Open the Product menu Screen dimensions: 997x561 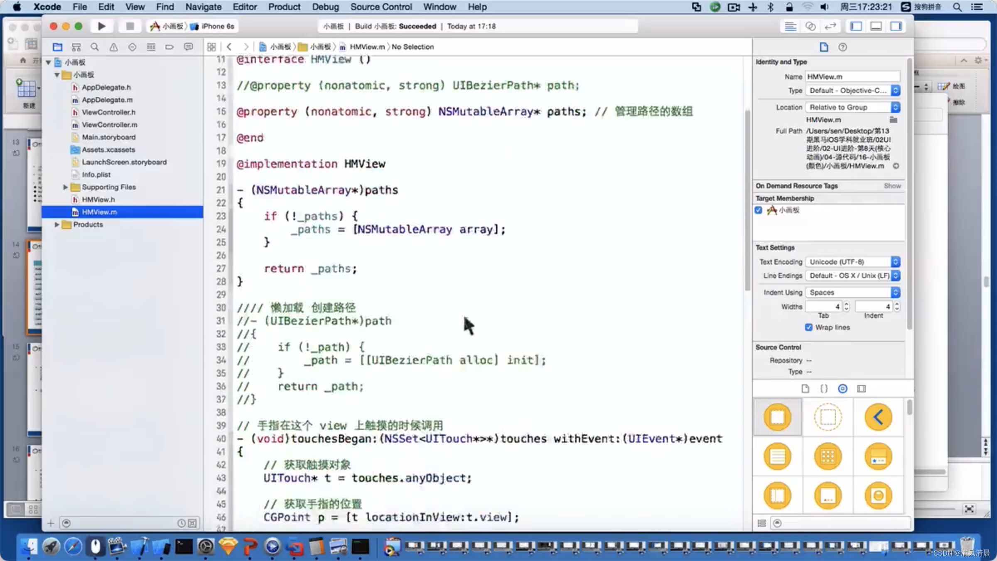284,7
